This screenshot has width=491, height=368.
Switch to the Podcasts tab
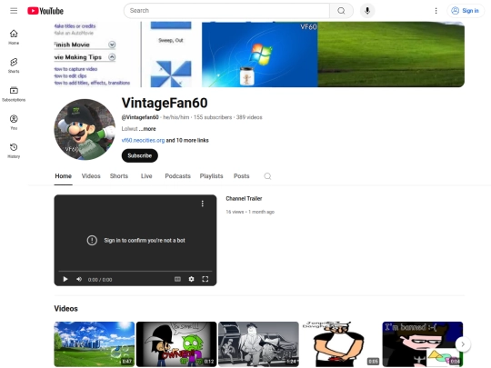(177, 176)
